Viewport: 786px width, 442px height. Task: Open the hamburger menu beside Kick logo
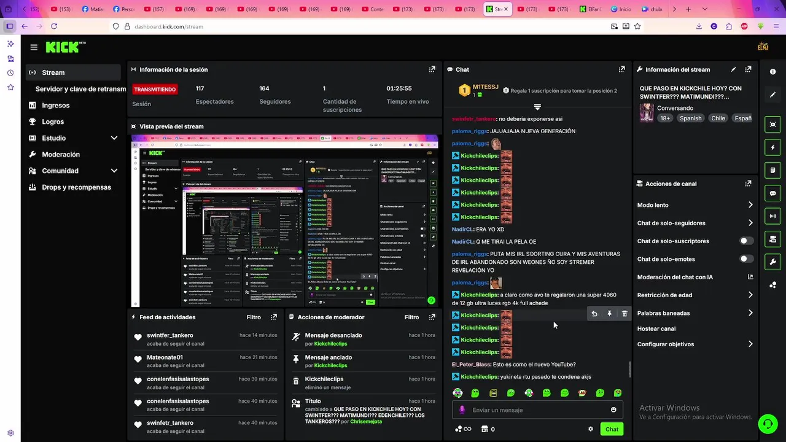pos(34,47)
